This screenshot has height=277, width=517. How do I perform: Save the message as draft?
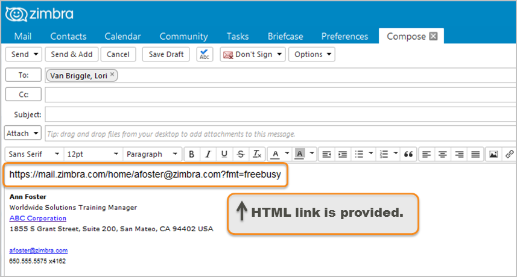click(166, 54)
